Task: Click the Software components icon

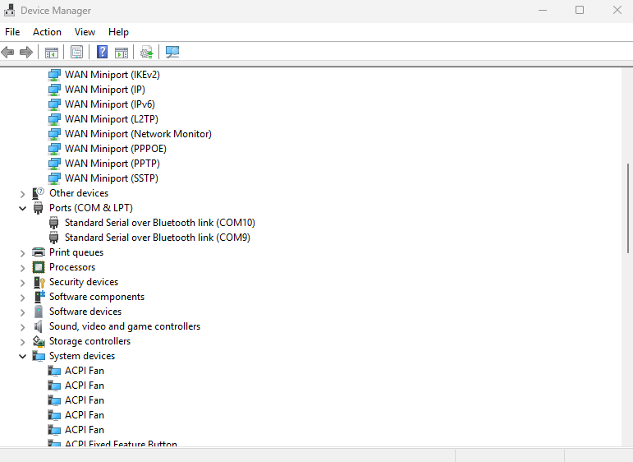Action: click(39, 297)
